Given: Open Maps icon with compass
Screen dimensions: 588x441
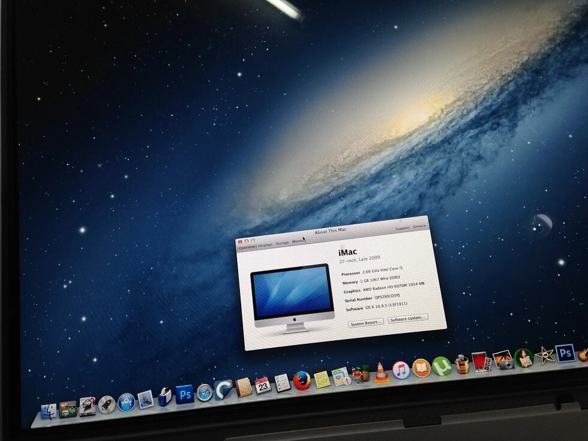Looking at the screenshot, I should [341, 377].
